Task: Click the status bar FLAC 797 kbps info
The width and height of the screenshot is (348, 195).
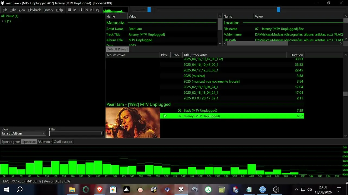Action: click(x=36, y=181)
